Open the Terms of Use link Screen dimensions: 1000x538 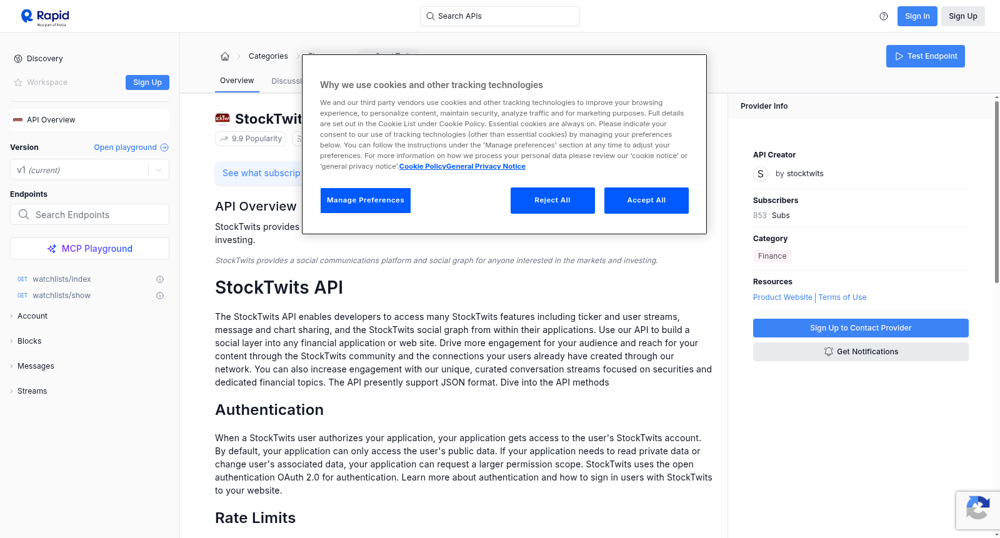tap(842, 297)
